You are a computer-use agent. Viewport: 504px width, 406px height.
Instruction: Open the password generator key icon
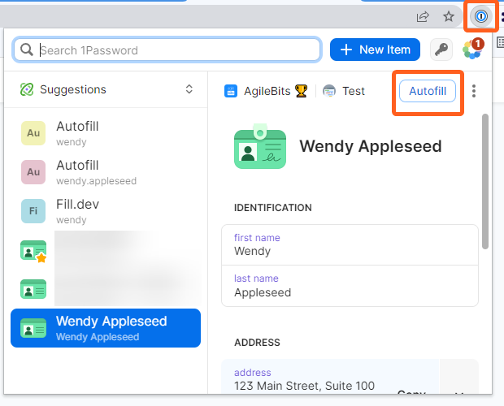coord(441,50)
